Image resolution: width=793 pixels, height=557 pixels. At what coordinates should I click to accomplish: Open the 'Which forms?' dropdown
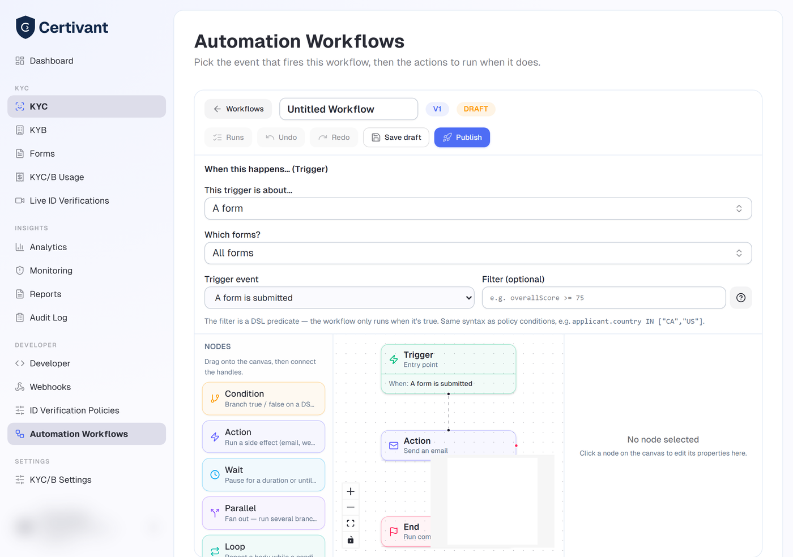click(478, 253)
